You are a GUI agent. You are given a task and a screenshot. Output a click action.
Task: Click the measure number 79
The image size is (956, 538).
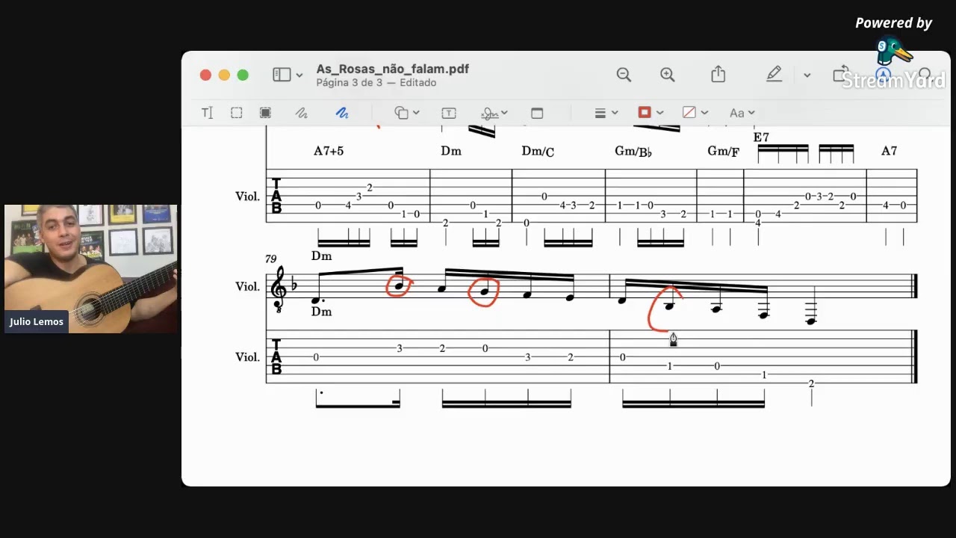(270, 259)
